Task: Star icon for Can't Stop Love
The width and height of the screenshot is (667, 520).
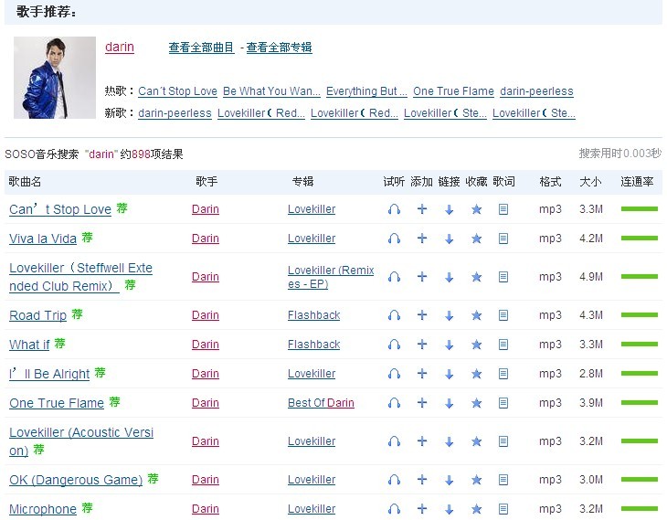Action: point(476,209)
